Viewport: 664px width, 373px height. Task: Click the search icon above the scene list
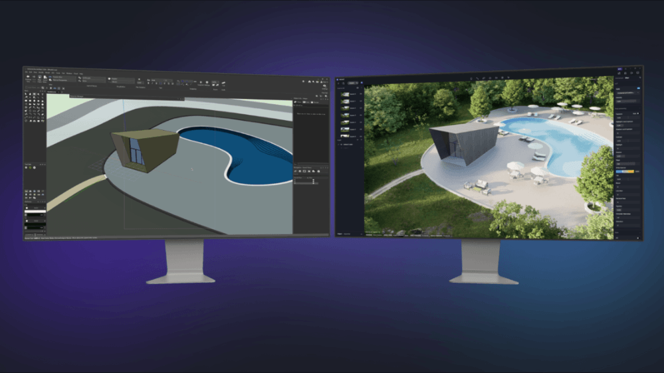pos(343,84)
